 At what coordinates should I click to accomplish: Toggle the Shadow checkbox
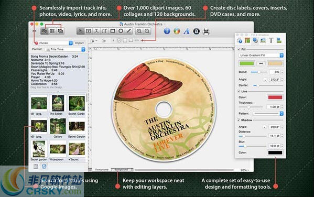pyautogui.click(x=239, y=120)
